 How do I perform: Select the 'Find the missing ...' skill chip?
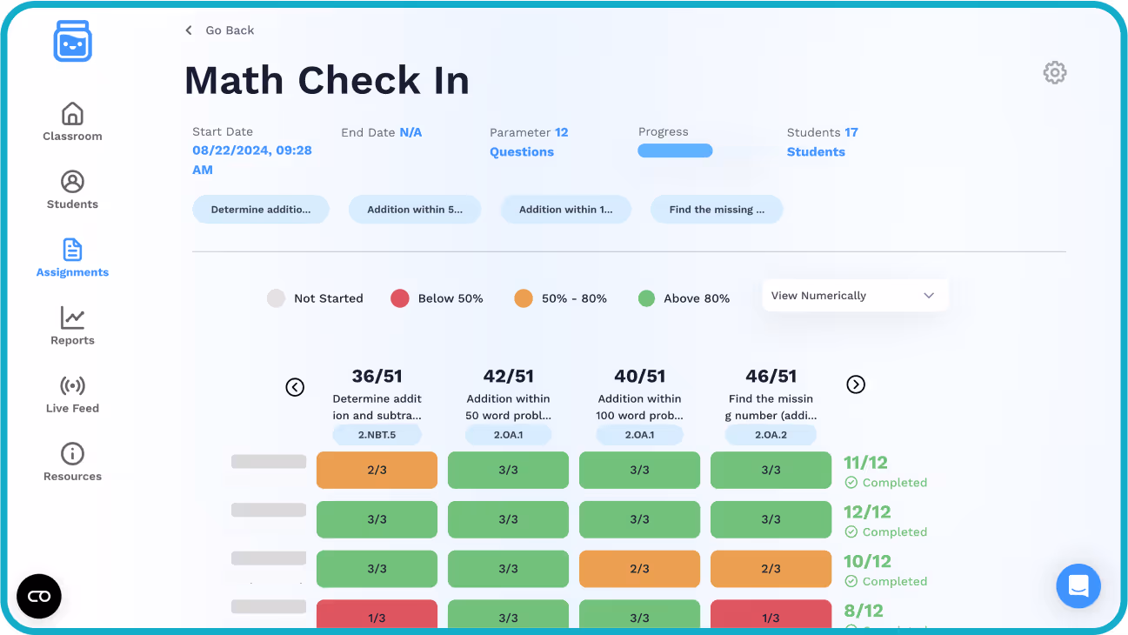[x=716, y=209]
